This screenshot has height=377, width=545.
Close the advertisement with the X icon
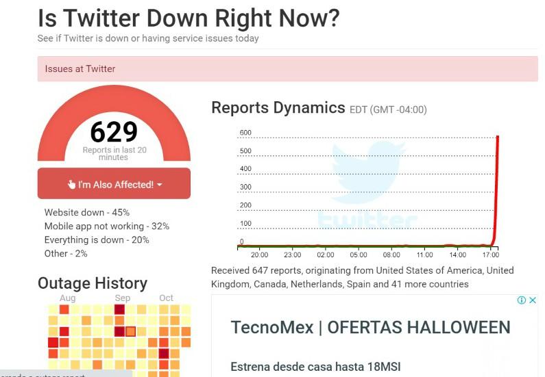pyautogui.click(x=533, y=300)
